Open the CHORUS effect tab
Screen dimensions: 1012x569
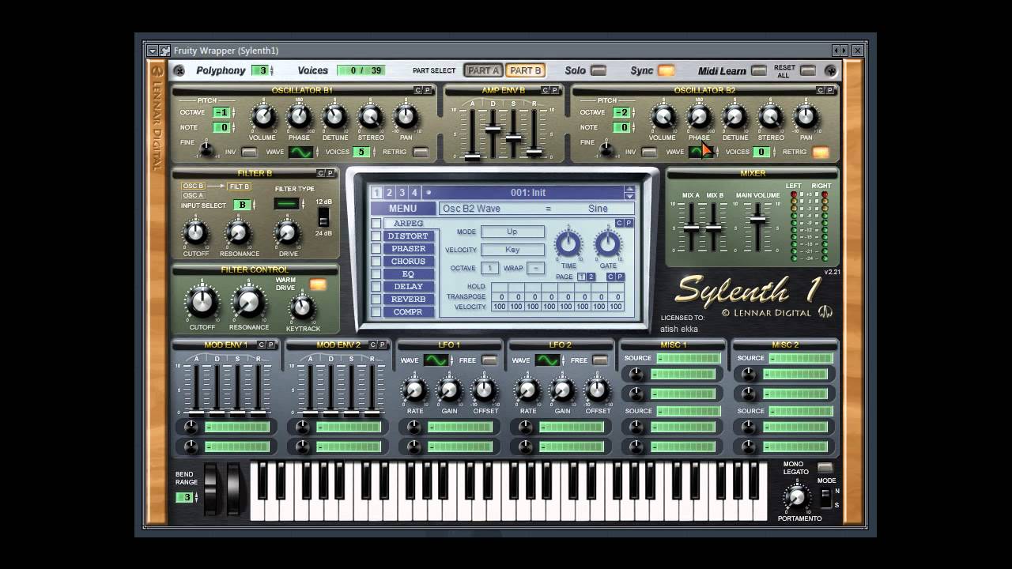pos(408,262)
